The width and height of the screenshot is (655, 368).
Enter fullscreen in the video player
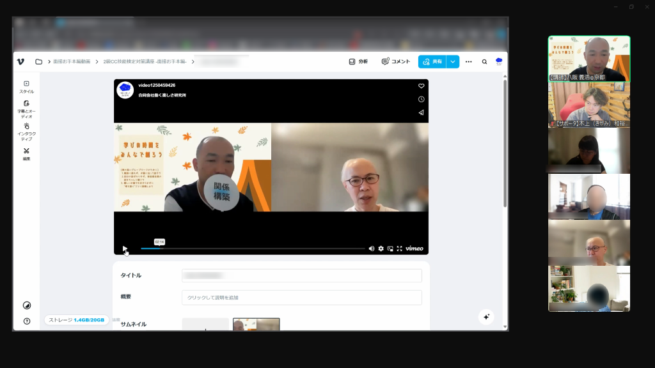click(x=399, y=249)
